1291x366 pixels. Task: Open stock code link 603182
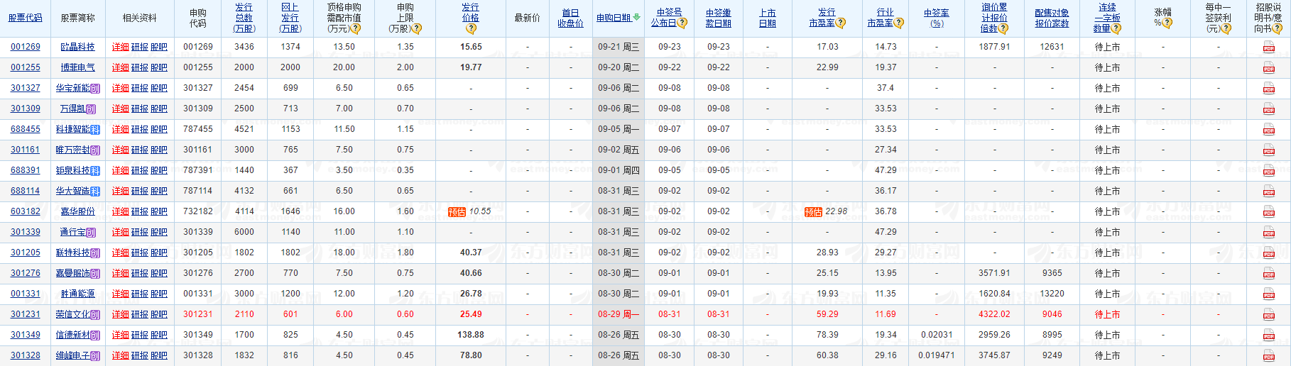click(x=26, y=211)
